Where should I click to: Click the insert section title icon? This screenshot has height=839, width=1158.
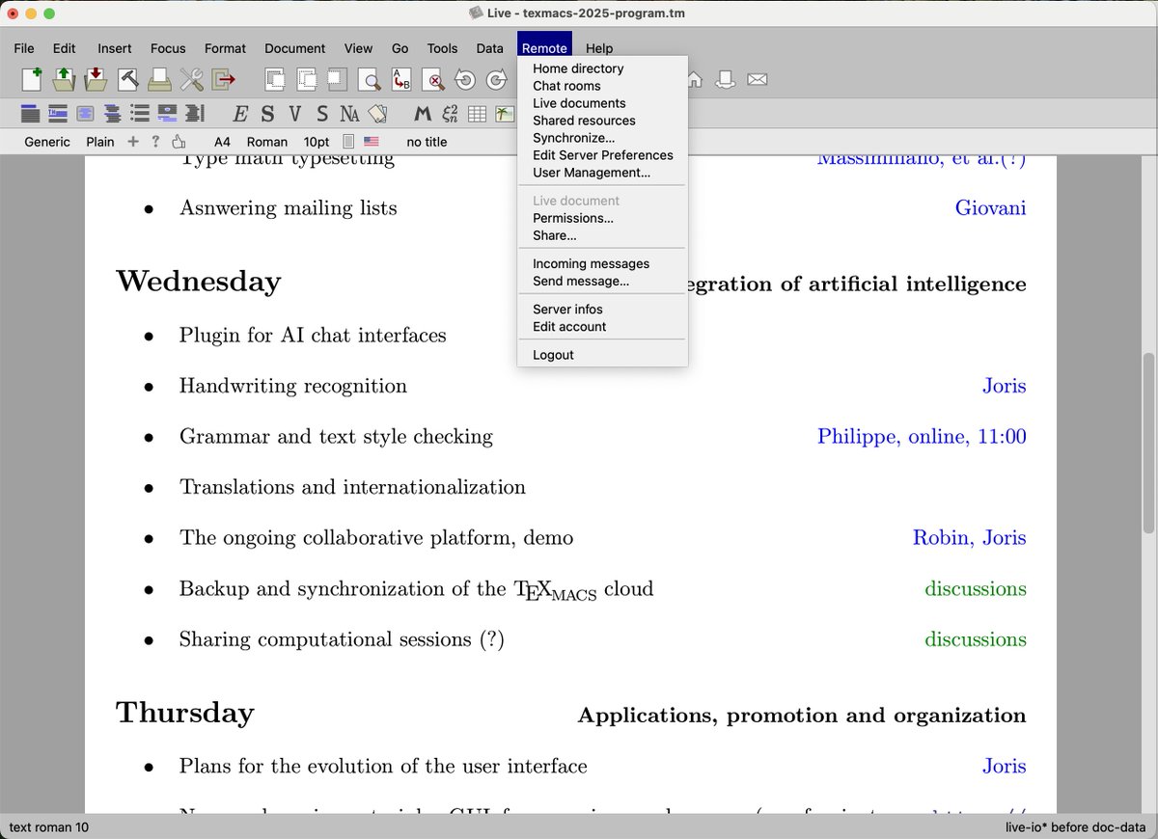pos(31,114)
